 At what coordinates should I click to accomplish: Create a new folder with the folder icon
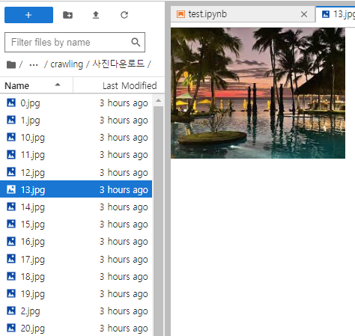67,15
